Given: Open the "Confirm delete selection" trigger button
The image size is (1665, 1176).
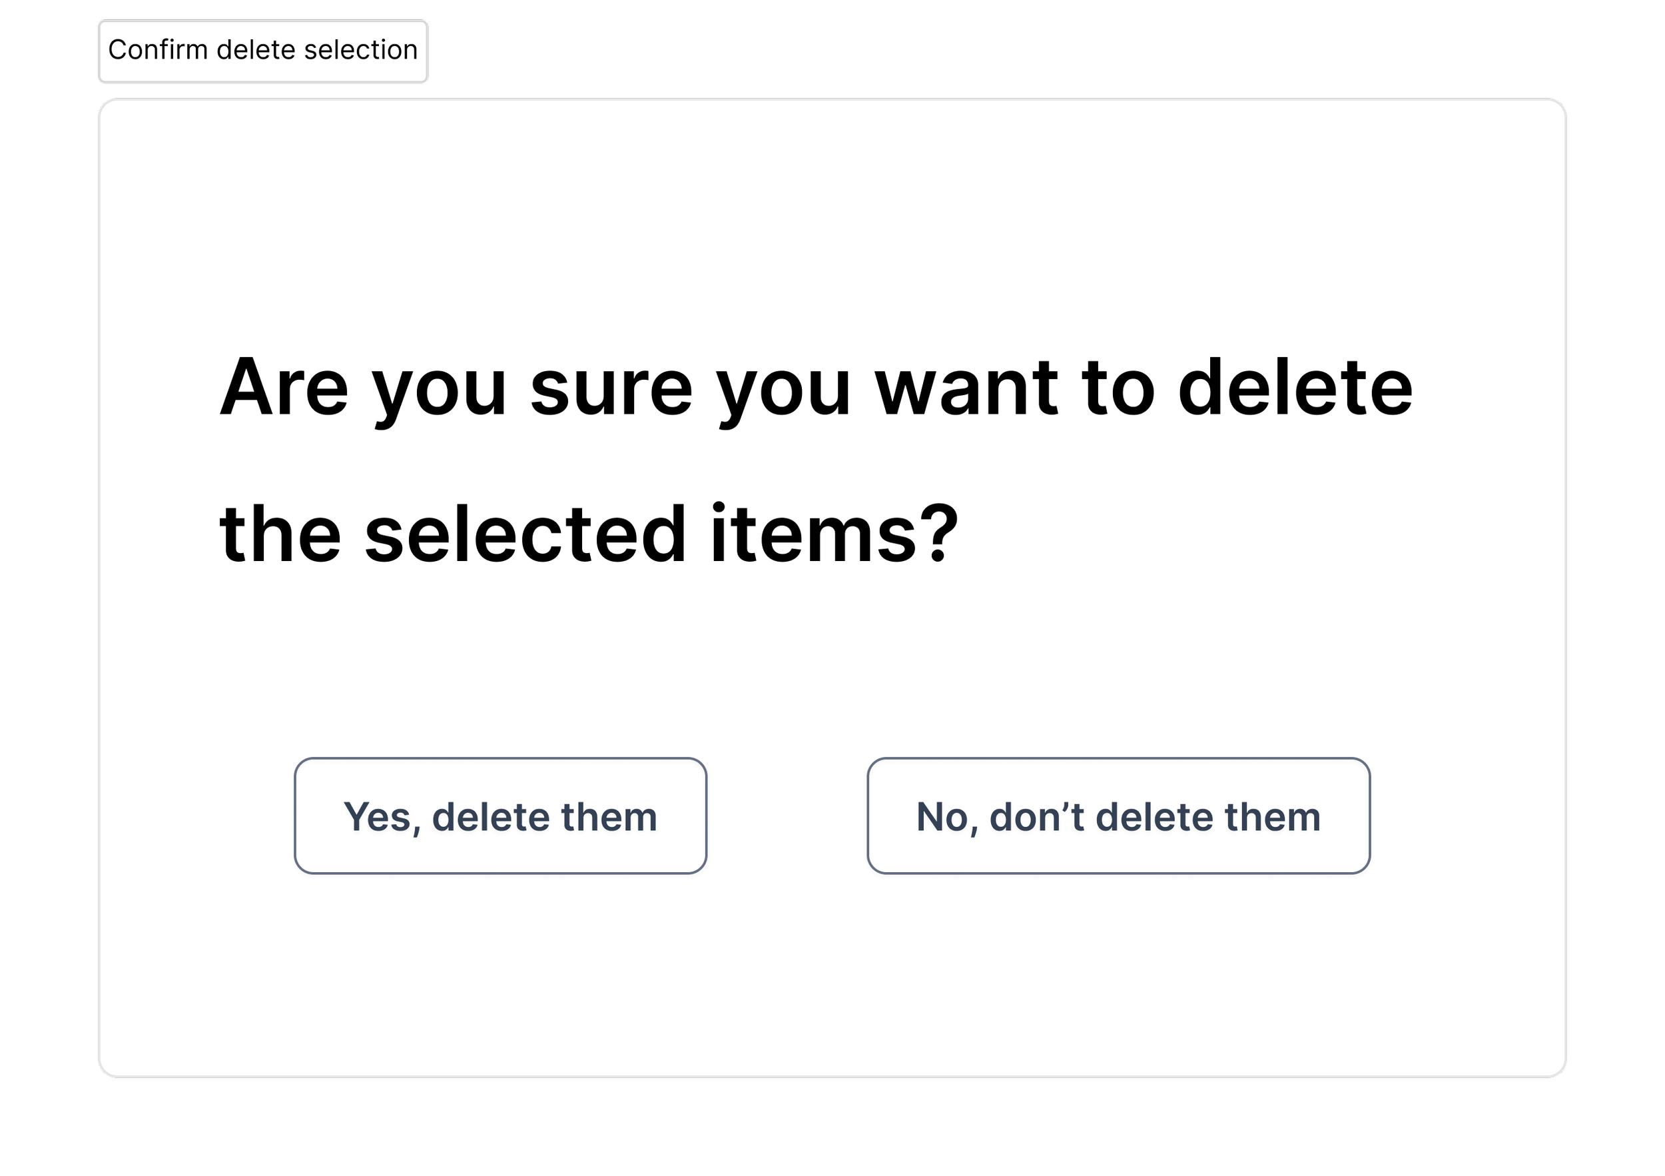Looking at the screenshot, I should [x=263, y=51].
